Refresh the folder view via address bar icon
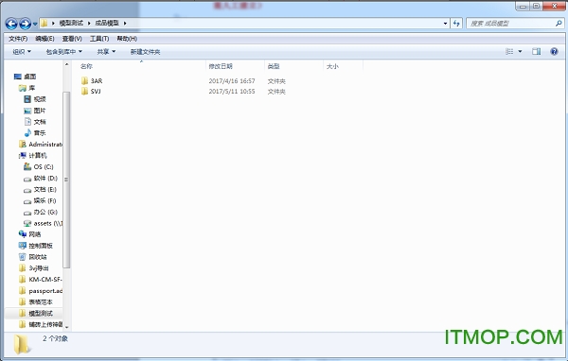Screen dimensions: 568x361 [456, 24]
